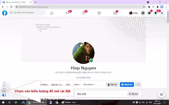Open Facebook Home feed icon
This screenshot has height=105, width=169.
click(x=52, y=13)
